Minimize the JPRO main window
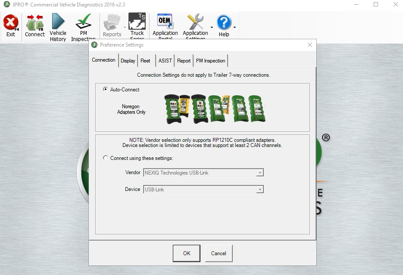The height and width of the screenshot is (275, 403). (356, 4)
